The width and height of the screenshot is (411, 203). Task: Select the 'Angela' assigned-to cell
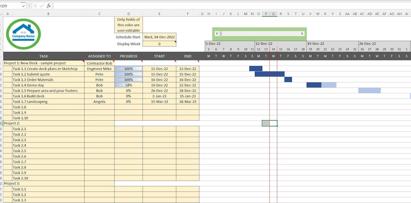(99, 102)
